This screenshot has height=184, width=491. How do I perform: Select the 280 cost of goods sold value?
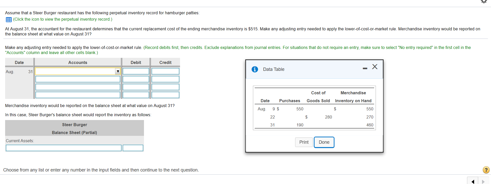(x=328, y=117)
